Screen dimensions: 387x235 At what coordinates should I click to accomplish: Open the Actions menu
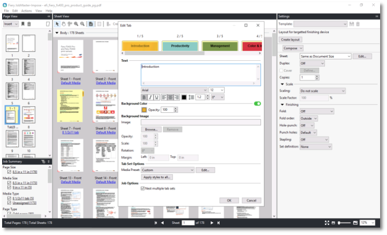[x=26, y=11]
